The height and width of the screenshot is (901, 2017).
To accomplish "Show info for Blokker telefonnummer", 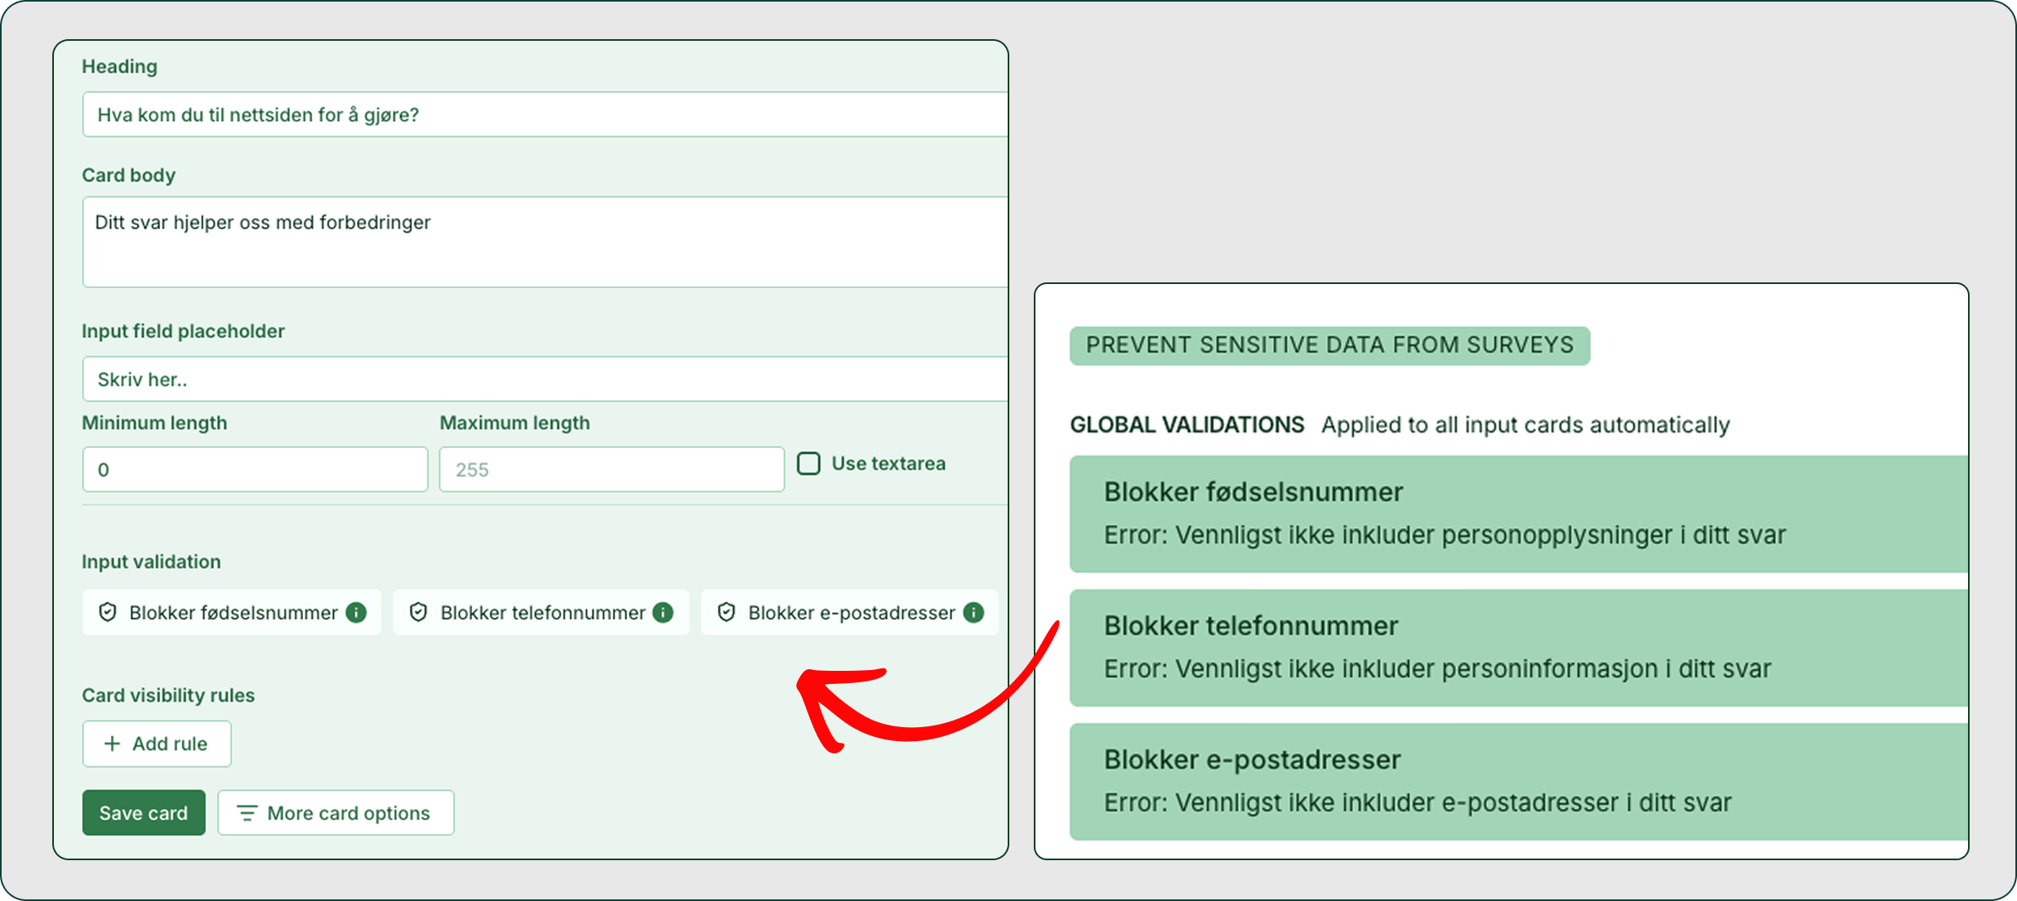I will point(663,612).
